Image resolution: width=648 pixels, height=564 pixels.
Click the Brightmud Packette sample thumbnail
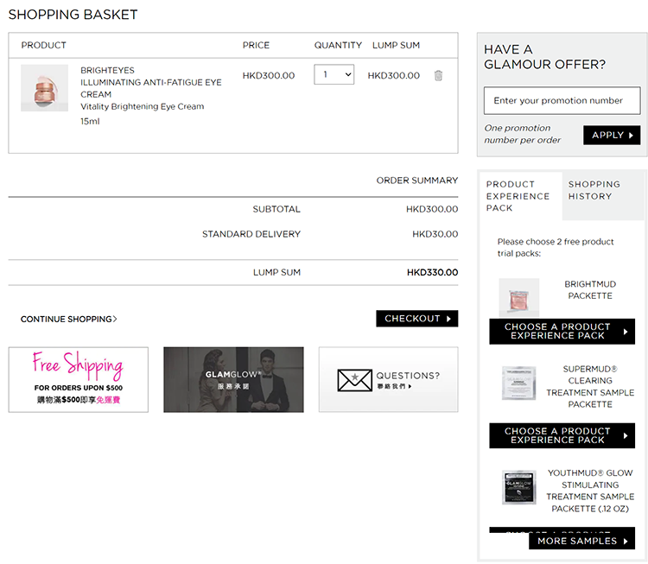point(519,297)
